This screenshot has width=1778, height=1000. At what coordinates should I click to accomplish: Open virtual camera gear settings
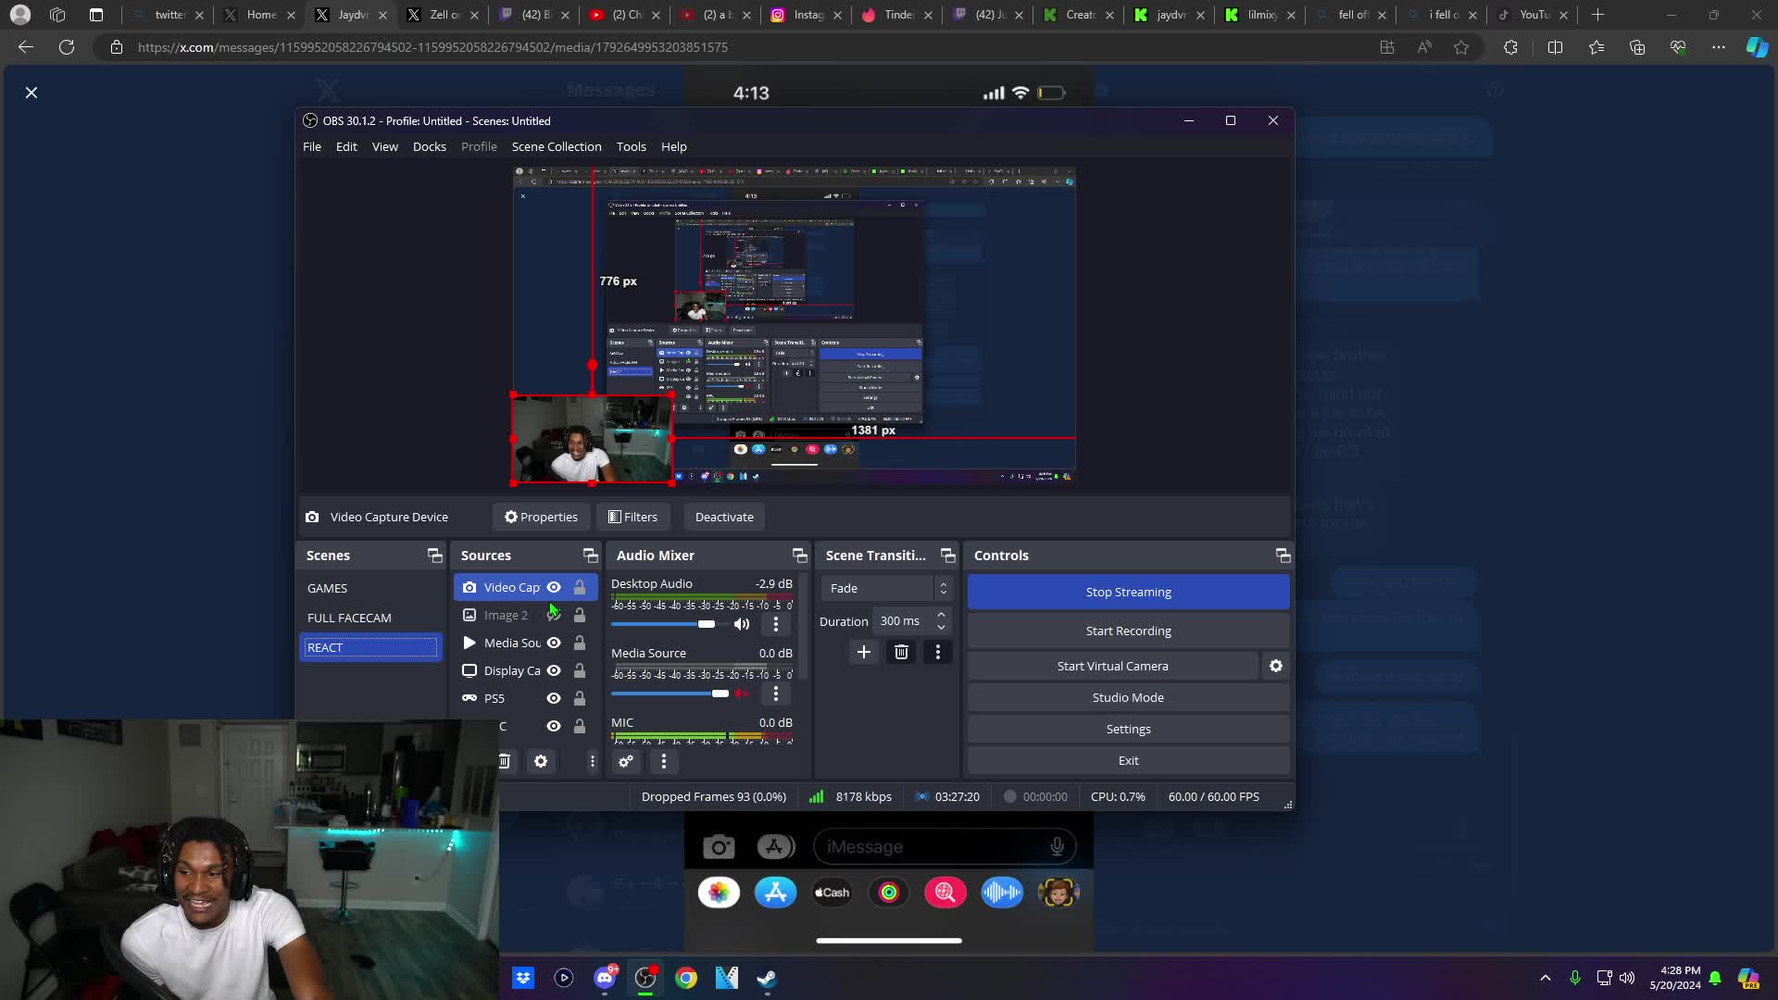(x=1275, y=666)
